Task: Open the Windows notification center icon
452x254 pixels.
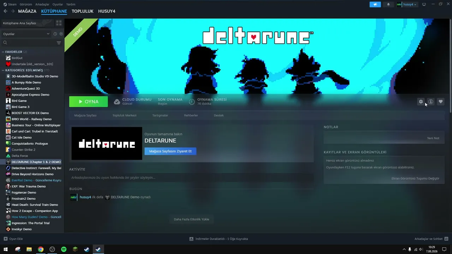Action: tap(444, 249)
